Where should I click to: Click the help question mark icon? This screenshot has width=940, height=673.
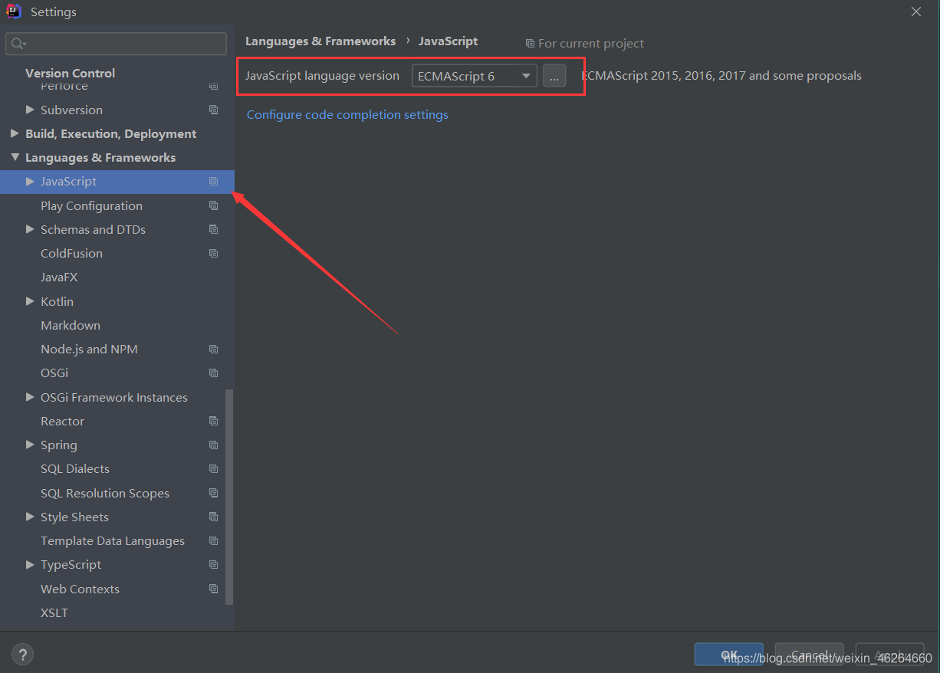tap(22, 655)
